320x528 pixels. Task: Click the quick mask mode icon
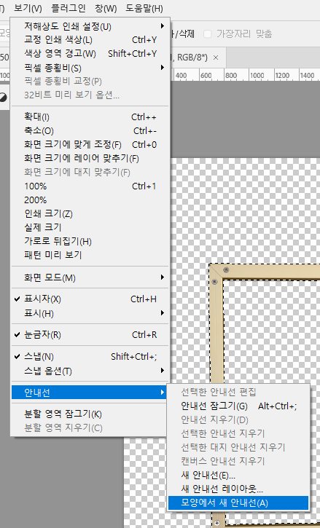3,98
